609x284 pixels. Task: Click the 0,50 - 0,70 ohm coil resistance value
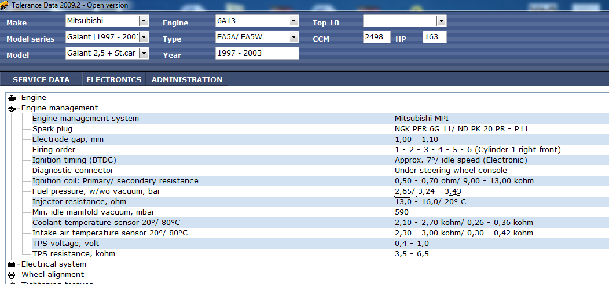(x=464, y=181)
